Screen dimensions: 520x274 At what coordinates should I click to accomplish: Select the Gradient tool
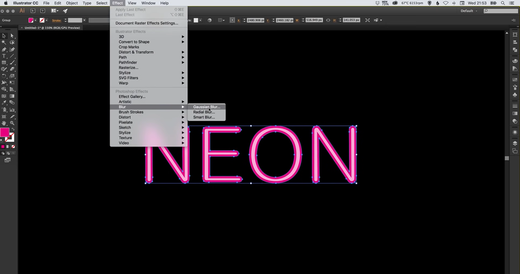12,96
